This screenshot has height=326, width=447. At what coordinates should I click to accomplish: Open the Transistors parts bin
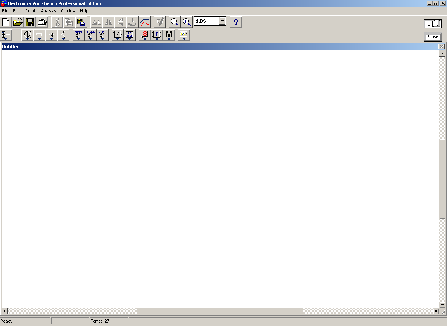click(63, 35)
